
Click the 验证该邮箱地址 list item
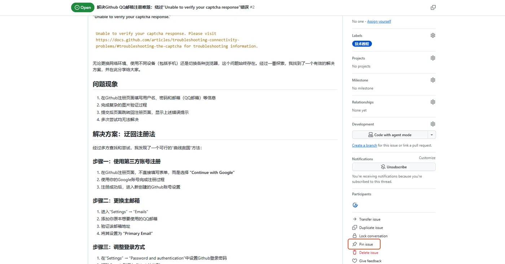115,226
